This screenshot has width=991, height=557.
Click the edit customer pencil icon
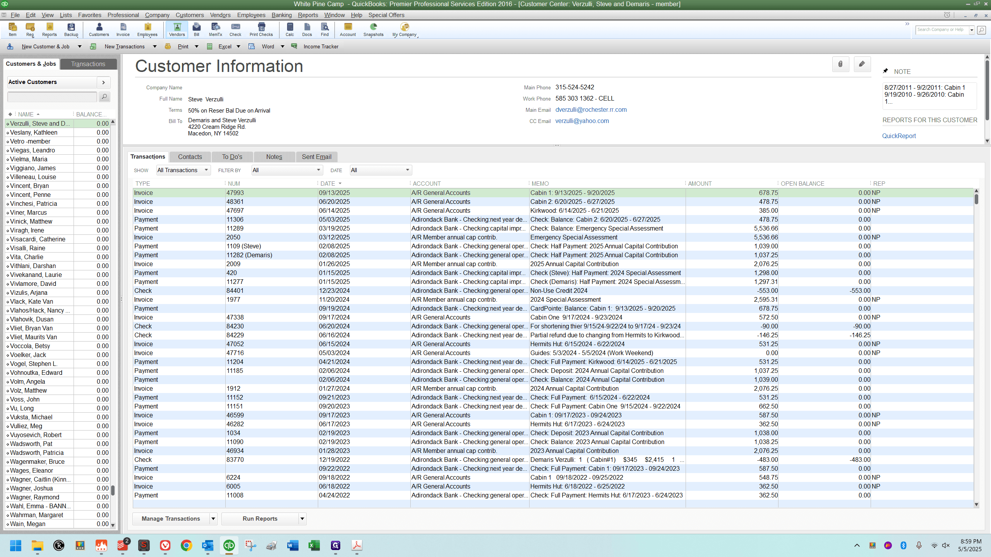[862, 64]
